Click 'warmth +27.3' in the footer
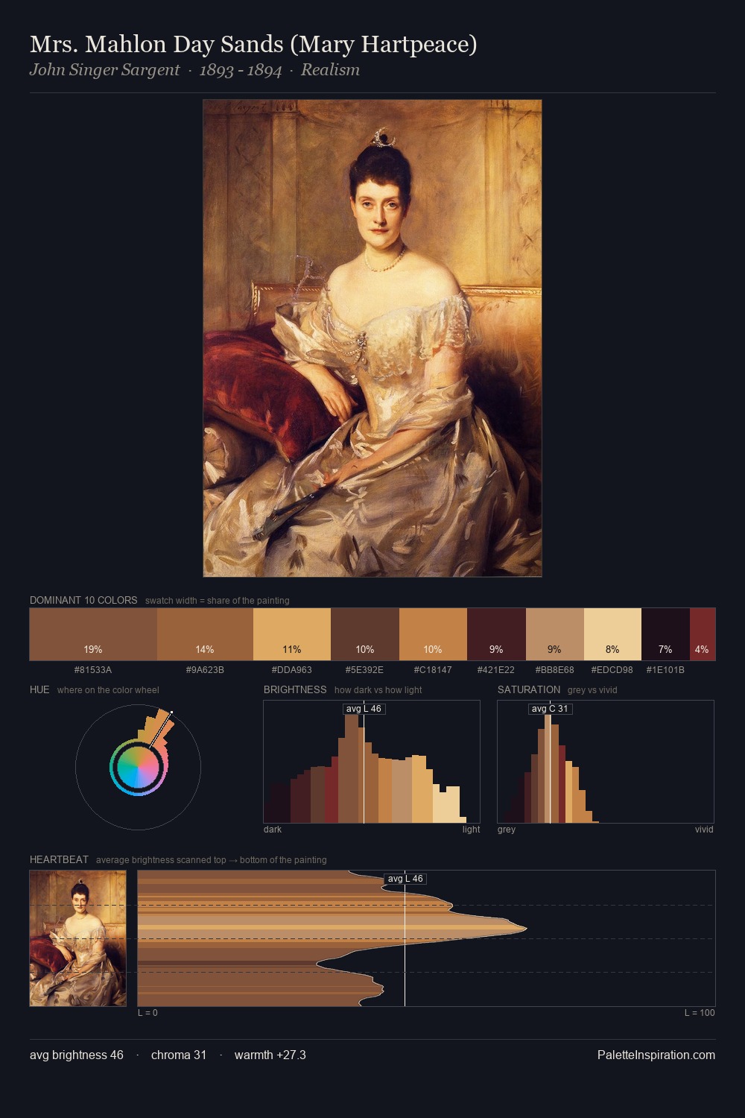Screen dimensions: 745x1118 (x=270, y=1055)
